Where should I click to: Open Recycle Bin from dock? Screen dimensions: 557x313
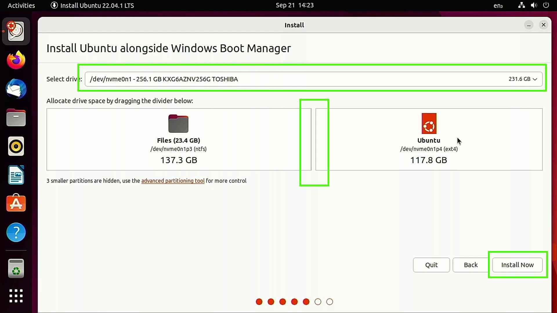click(x=16, y=268)
